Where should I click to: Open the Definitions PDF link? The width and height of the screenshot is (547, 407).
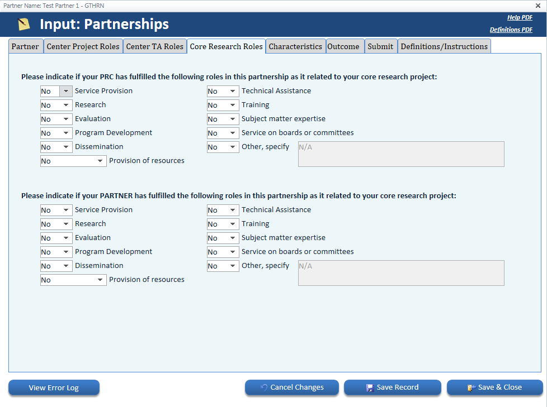point(511,30)
